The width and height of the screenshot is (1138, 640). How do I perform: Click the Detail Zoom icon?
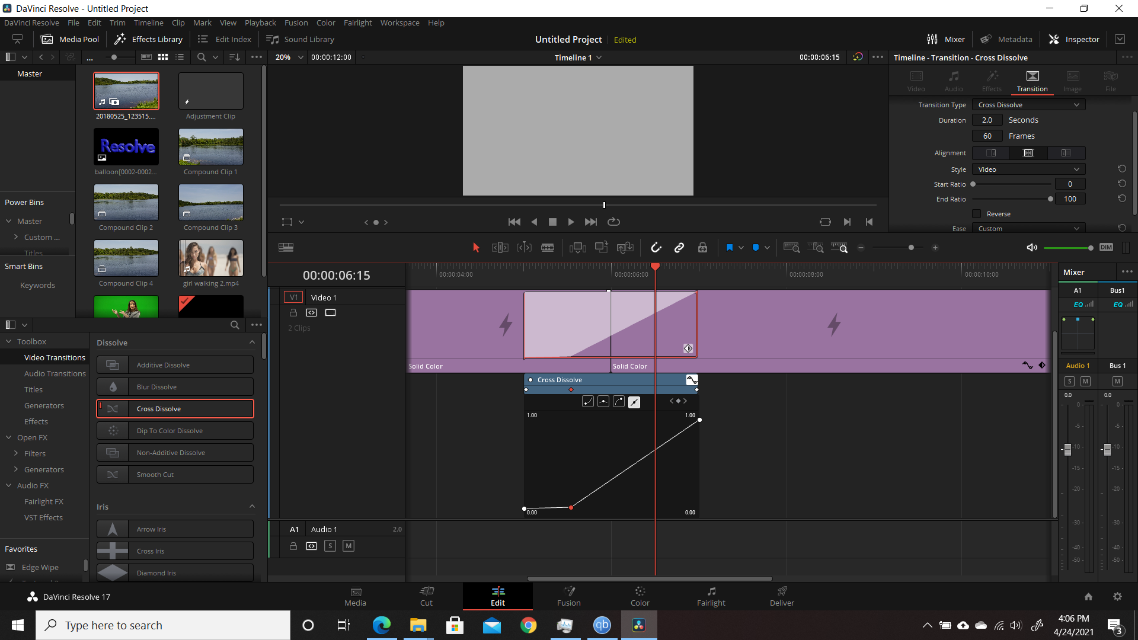(x=816, y=248)
